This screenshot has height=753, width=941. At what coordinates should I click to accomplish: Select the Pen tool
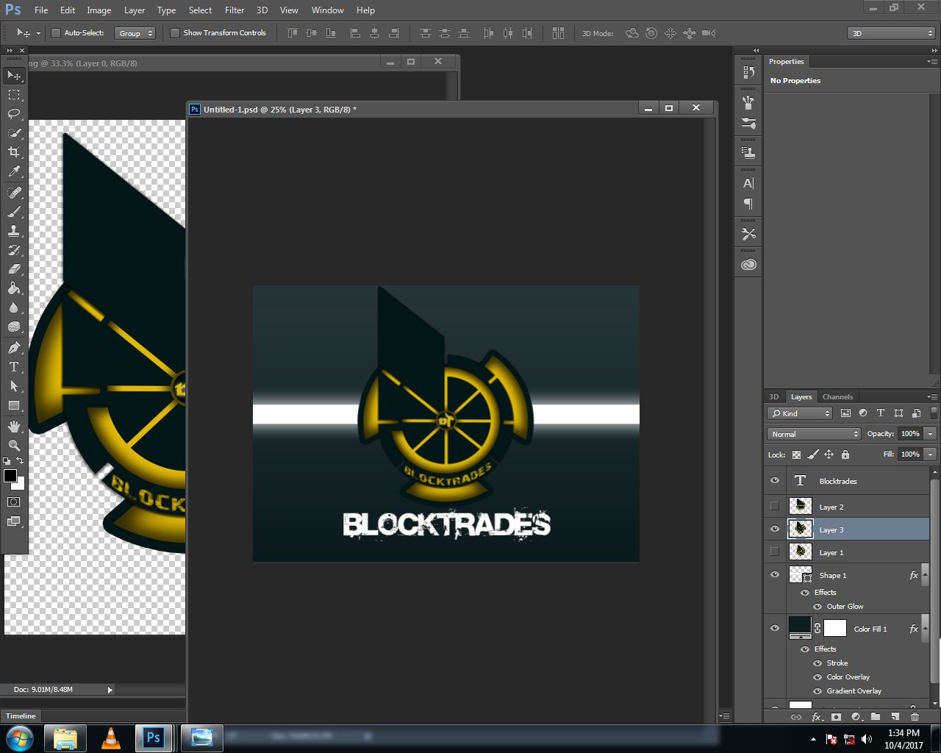point(14,348)
